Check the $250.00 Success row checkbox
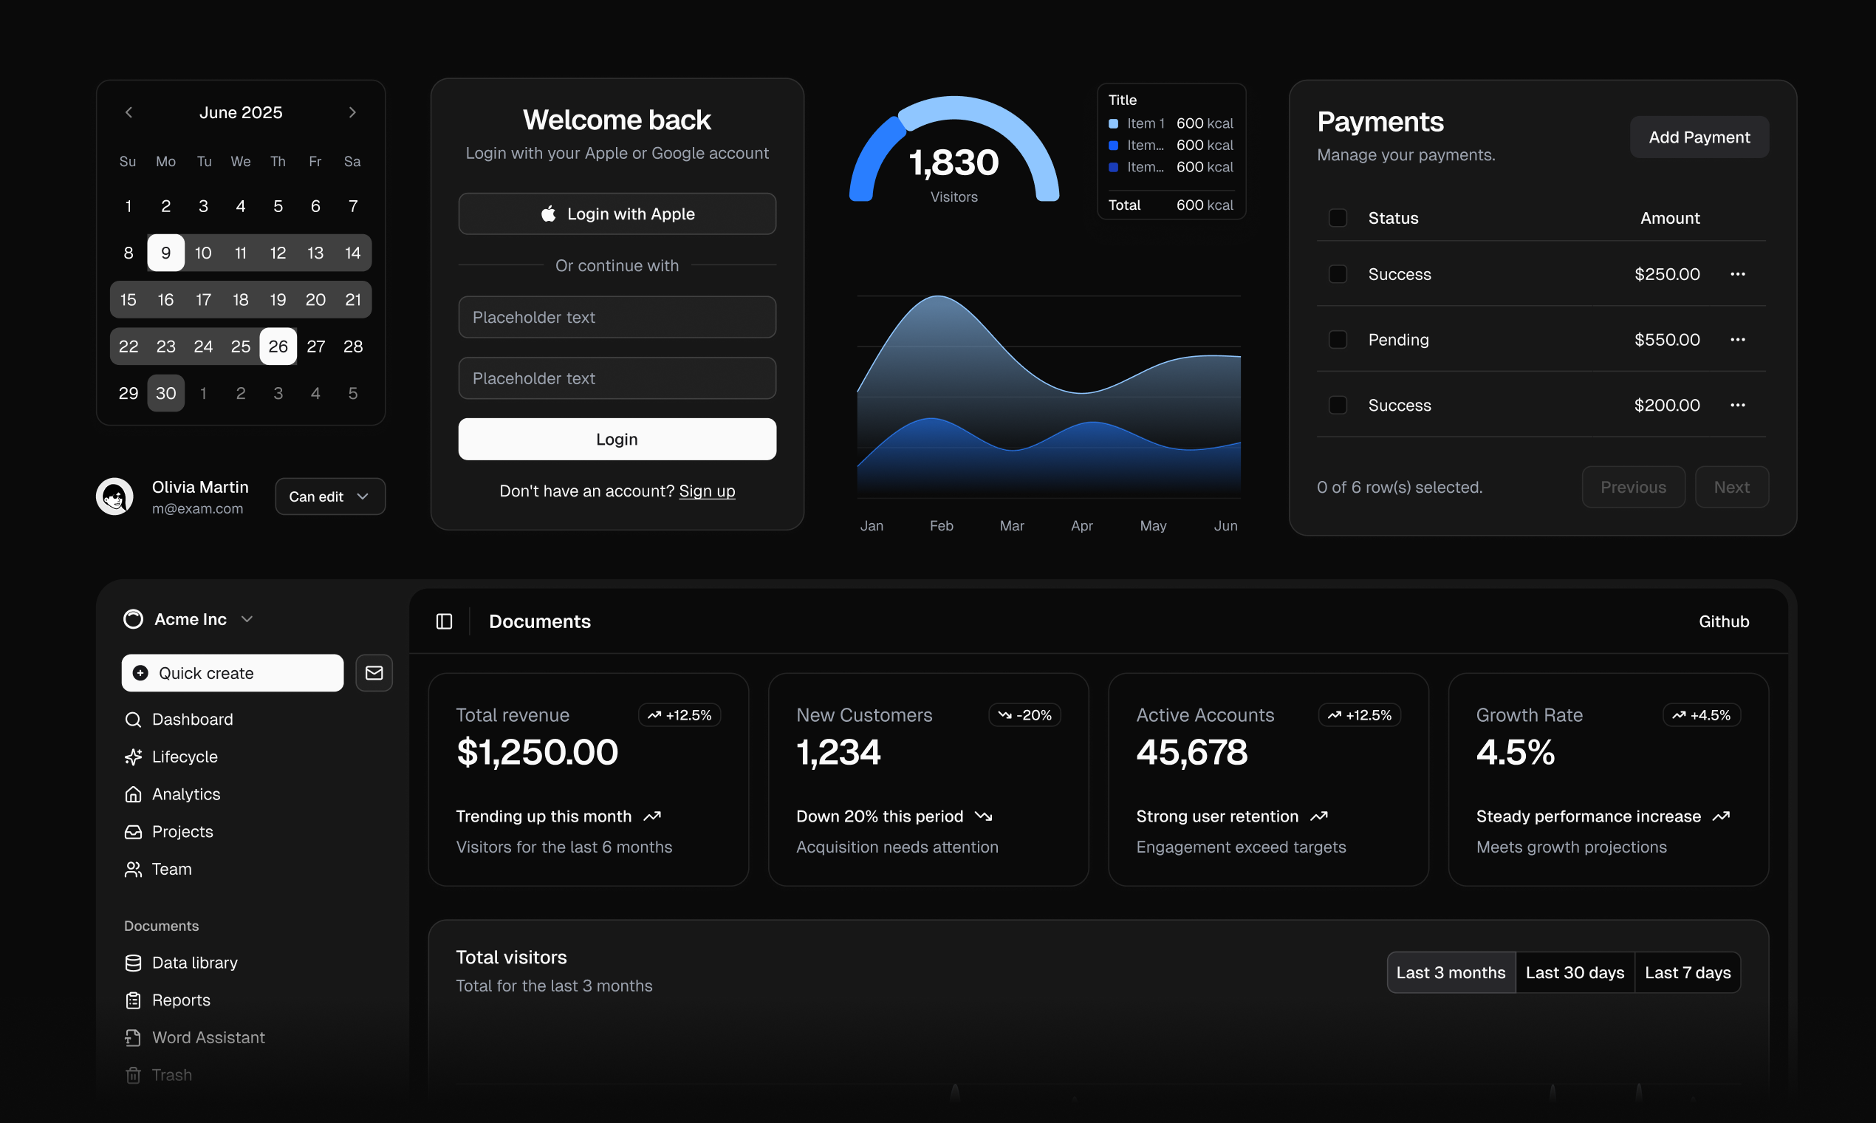 (1338, 274)
